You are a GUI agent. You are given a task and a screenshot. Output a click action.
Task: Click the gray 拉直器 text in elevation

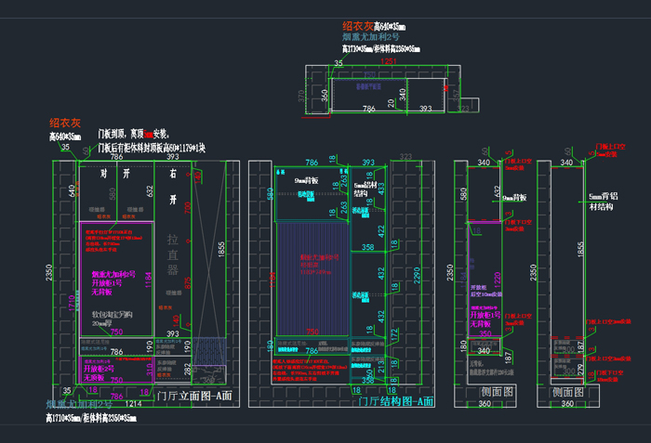click(x=173, y=255)
